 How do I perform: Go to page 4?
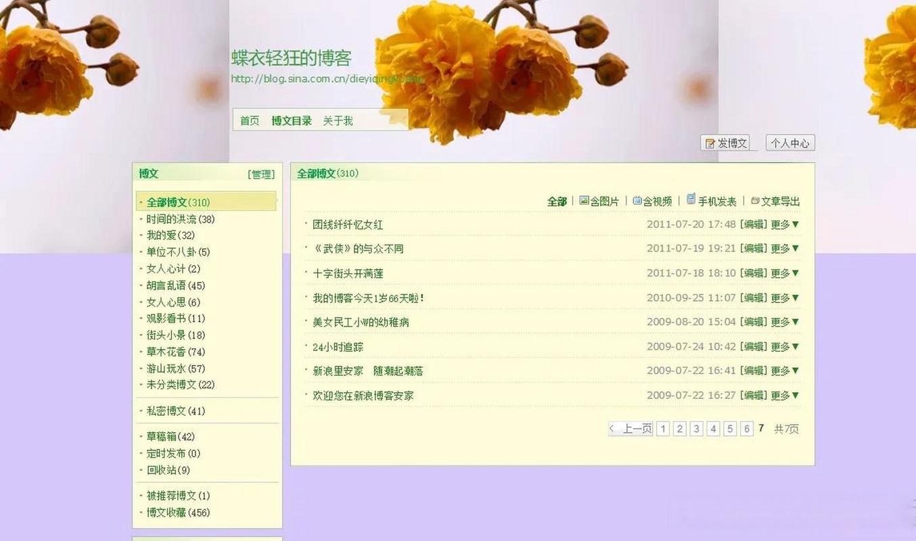pos(713,429)
